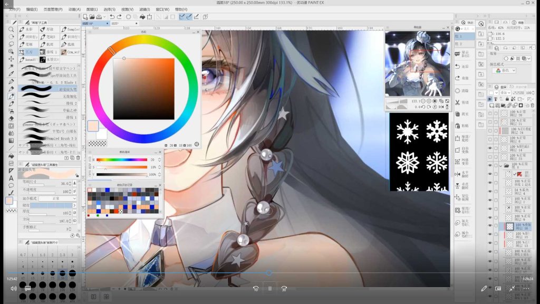Expand the 硬度 hardness settings arrow
The image size is (540, 304).
coord(74,205)
